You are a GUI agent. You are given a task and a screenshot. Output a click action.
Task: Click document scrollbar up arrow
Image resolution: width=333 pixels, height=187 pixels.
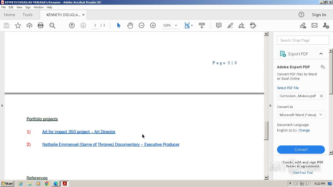pyautogui.click(x=266, y=34)
